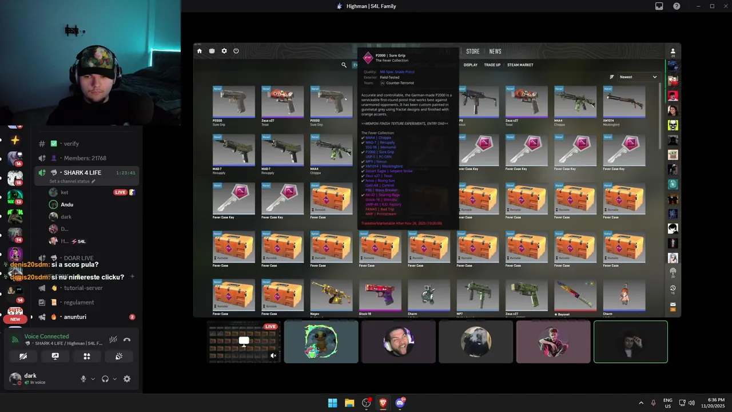
Task: Open the recent players clock icon
Action: (x=673, y=288)
